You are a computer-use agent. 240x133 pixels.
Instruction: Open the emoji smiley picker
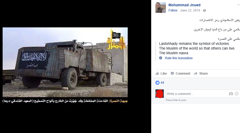click(237, 94)
